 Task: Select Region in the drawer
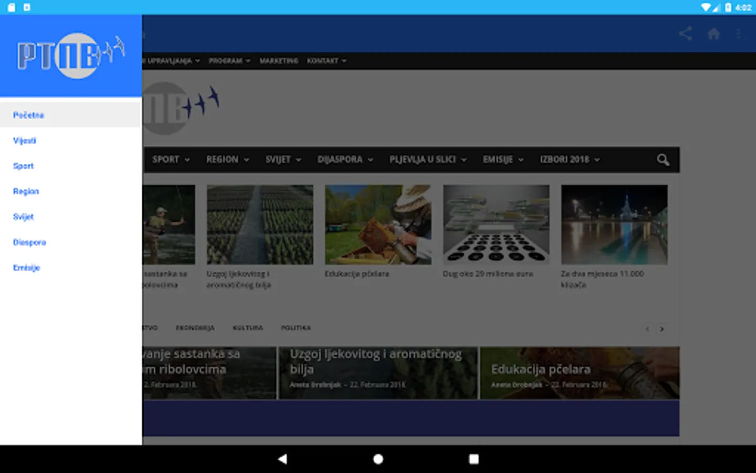[71, 191]
